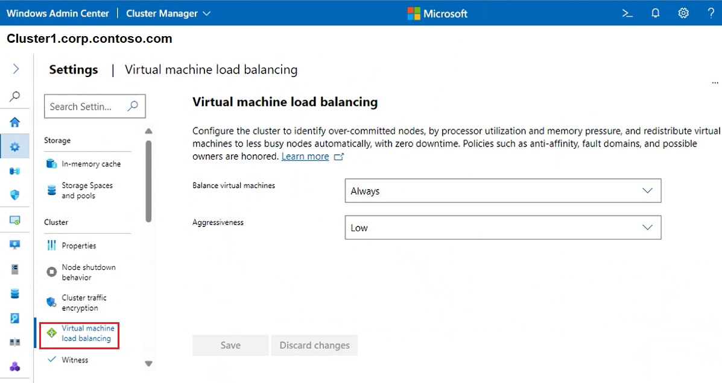Open the more options ellipsis
The image size is (722, 383).
pos(715,83)
